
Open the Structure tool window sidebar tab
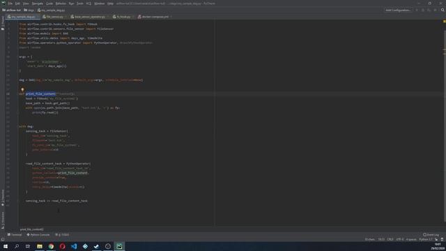(x=3, y=220)
